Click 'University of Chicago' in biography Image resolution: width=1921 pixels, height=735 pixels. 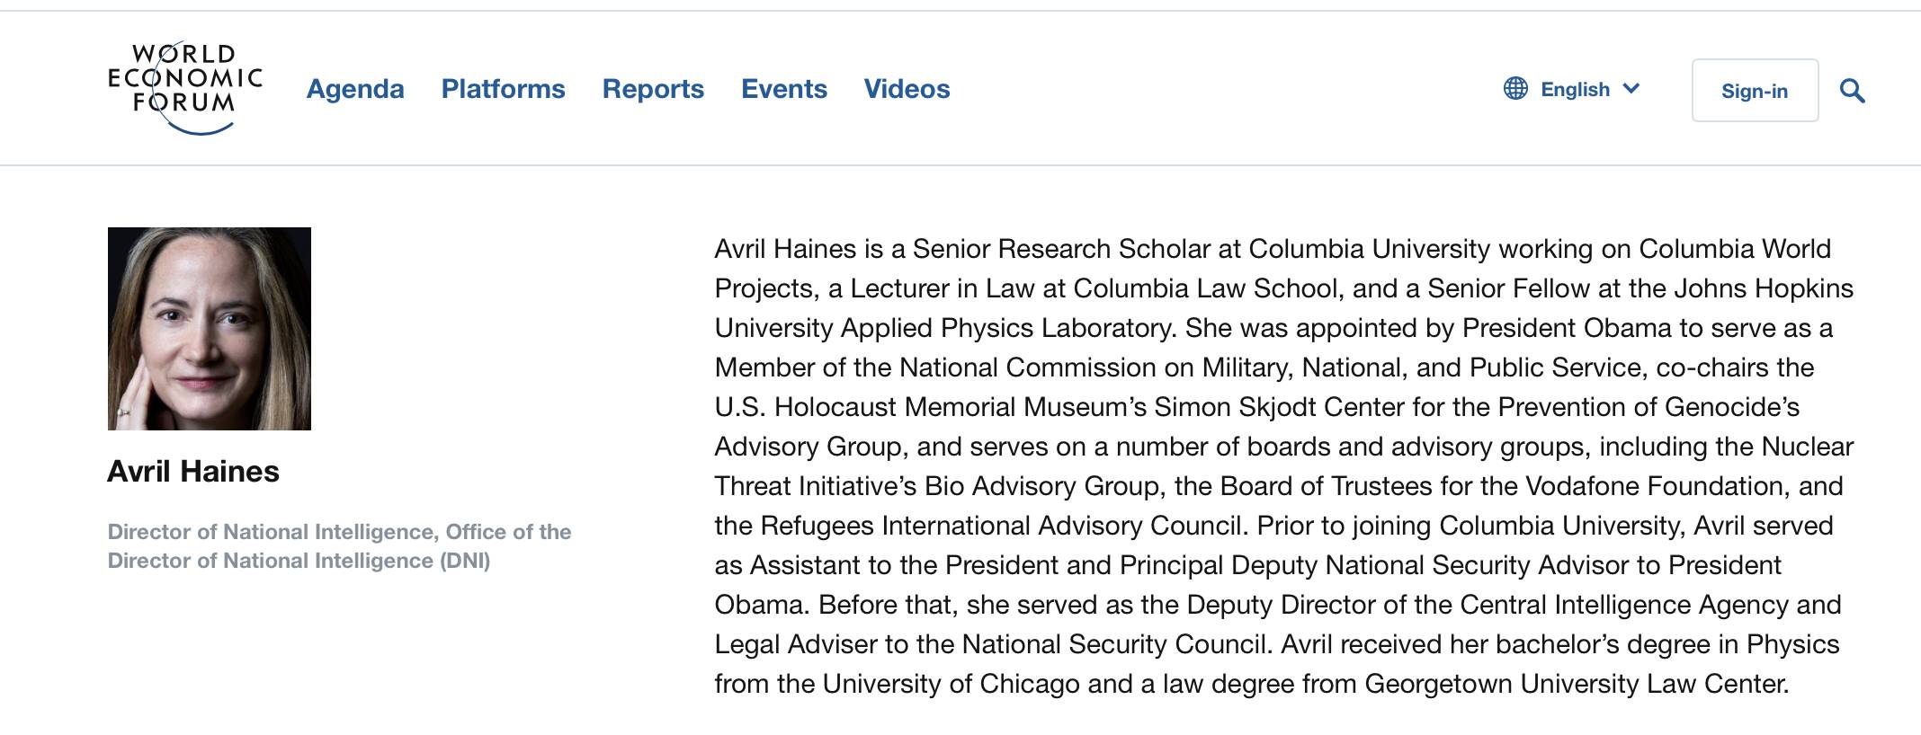pos(952,684)
